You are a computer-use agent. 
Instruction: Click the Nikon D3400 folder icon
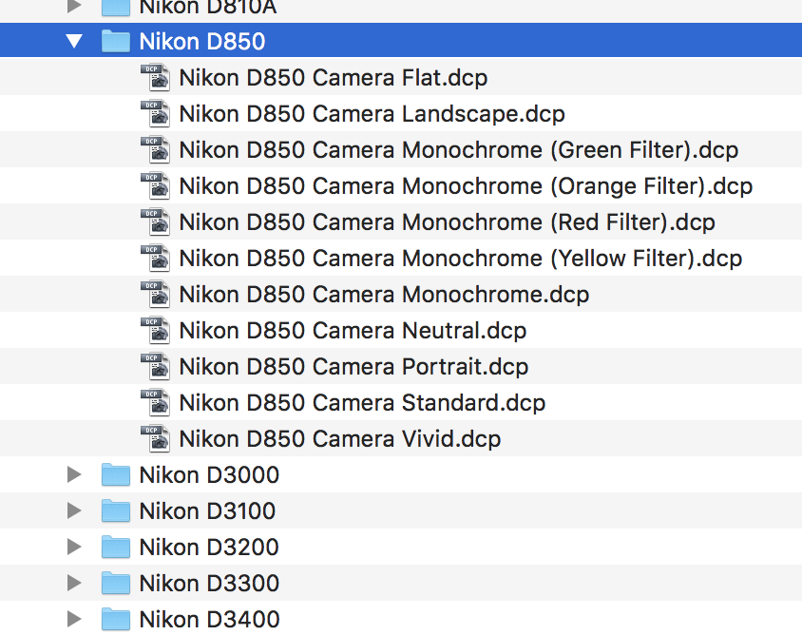[116, 619]
